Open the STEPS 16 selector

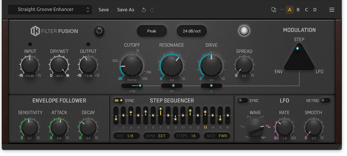[187, 136]
